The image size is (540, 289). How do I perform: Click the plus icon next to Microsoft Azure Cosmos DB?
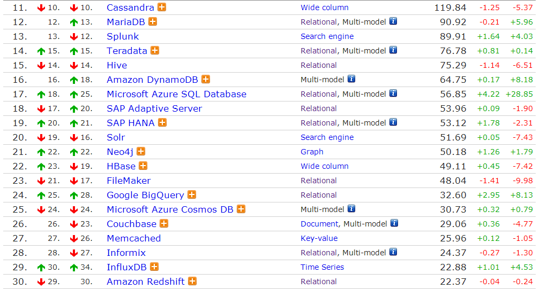click(241, 209)
